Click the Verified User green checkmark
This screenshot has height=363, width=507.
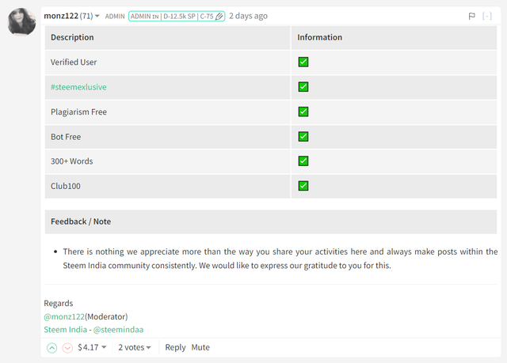click(x=303, y=62)
